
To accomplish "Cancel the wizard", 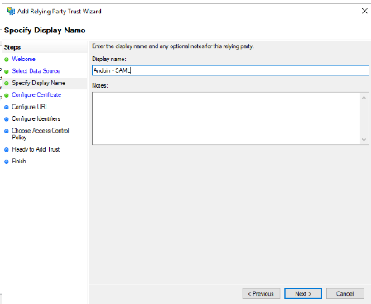I will pos(345,293).
